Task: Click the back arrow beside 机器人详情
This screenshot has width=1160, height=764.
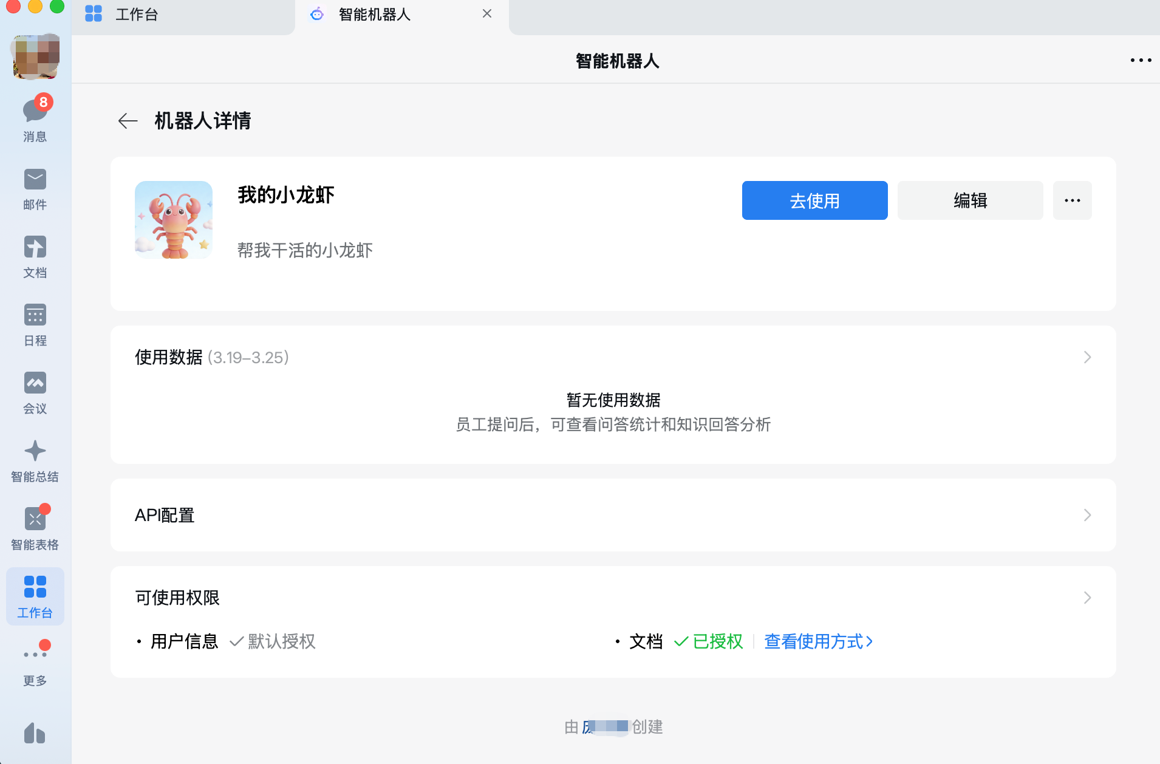Action: [128, 121]
